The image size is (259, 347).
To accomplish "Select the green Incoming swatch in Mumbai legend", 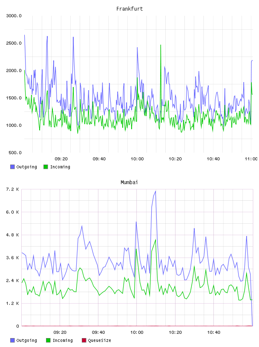I will [48, 340].
